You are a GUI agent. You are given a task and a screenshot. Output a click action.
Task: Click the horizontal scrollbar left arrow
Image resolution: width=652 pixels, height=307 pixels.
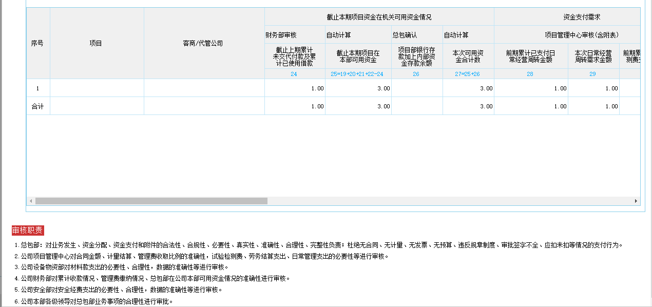click(x=31, y=201)
